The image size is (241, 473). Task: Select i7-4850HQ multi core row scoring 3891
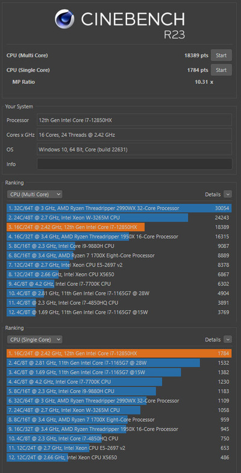click(119, 303)
